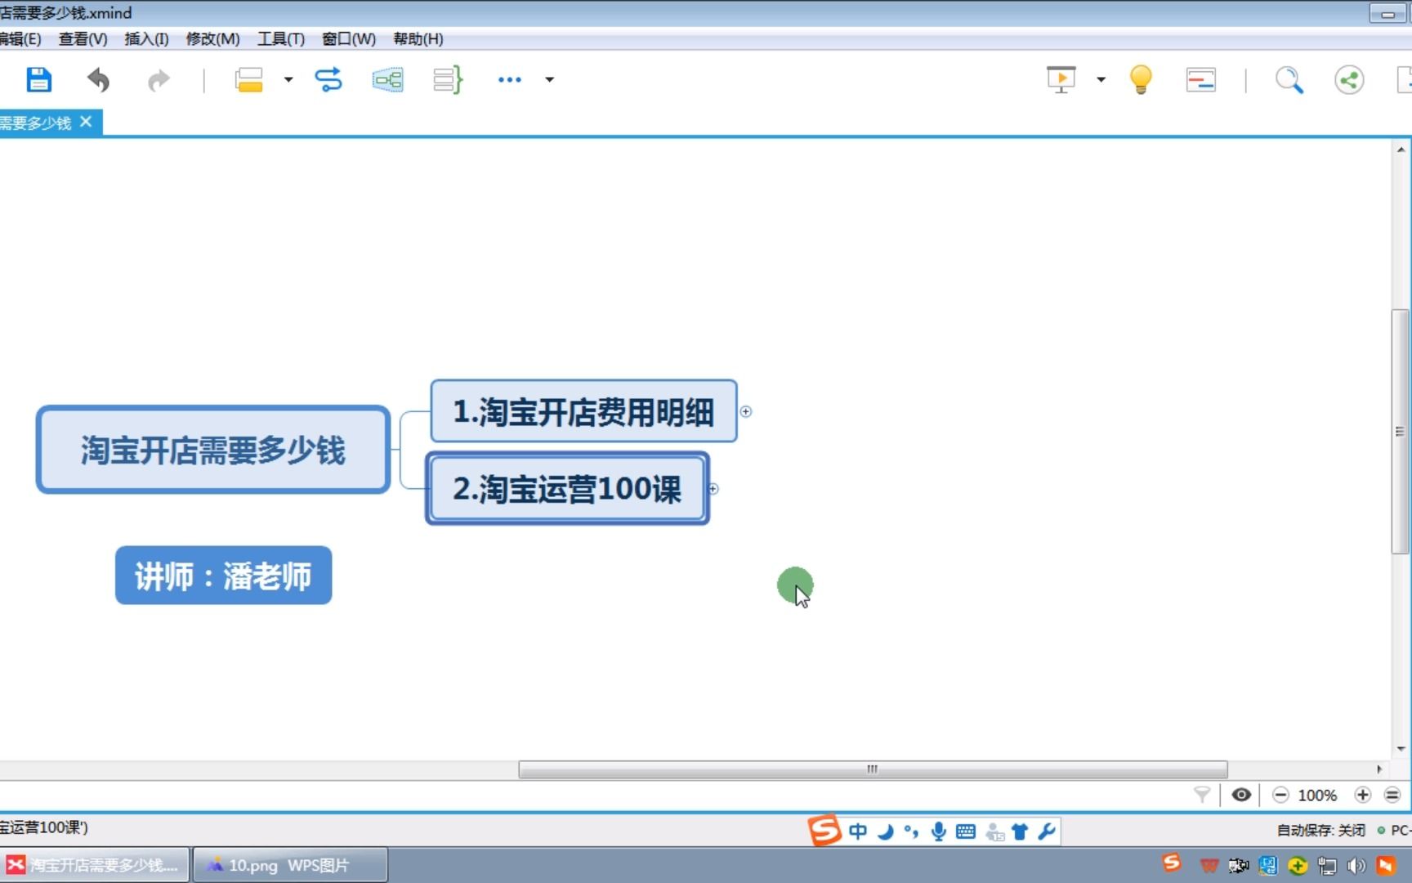Open the presentation mode dropdown arrow
Screen dimensions: 1412x883
(1101, 79)
